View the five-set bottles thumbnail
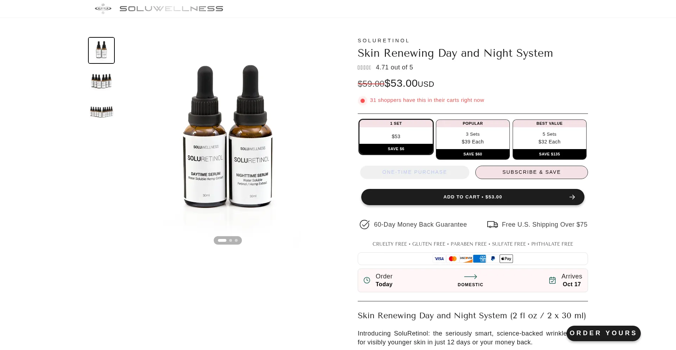The width and height of the screenshot is (676, 350). click(101, 111)
